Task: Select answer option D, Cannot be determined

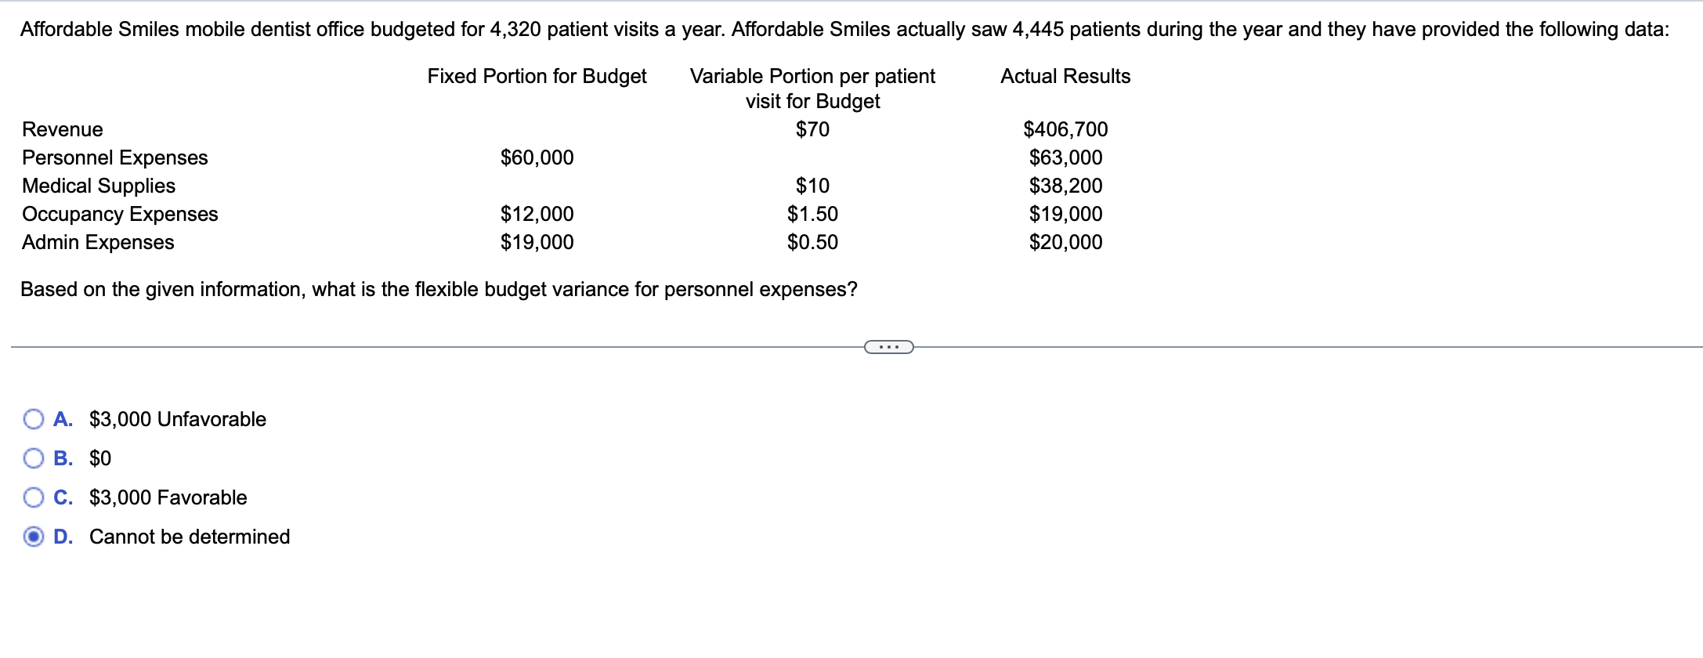Action: pyautogui.click(x=33, y=537)
